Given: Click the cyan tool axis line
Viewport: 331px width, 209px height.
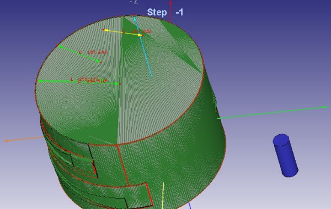Looking at the screenshot, I should click(x=143, y=47).
